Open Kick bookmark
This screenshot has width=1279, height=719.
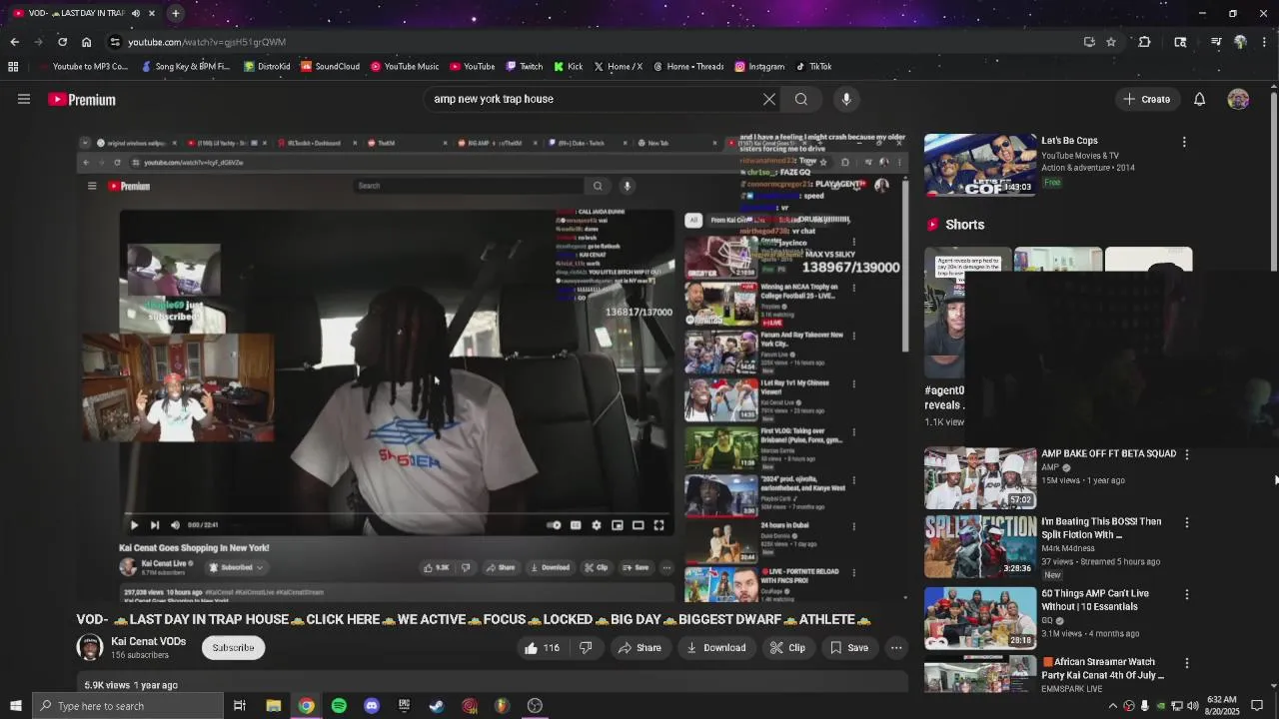point(568,67)
